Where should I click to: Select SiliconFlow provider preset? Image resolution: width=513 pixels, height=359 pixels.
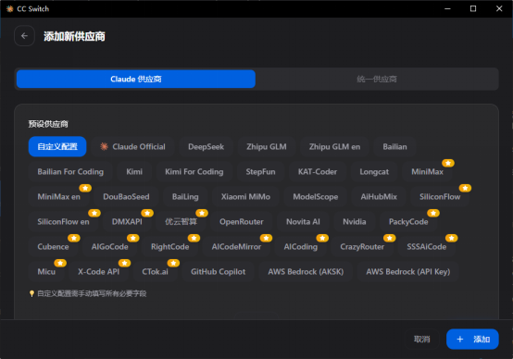tap(440, 196)
